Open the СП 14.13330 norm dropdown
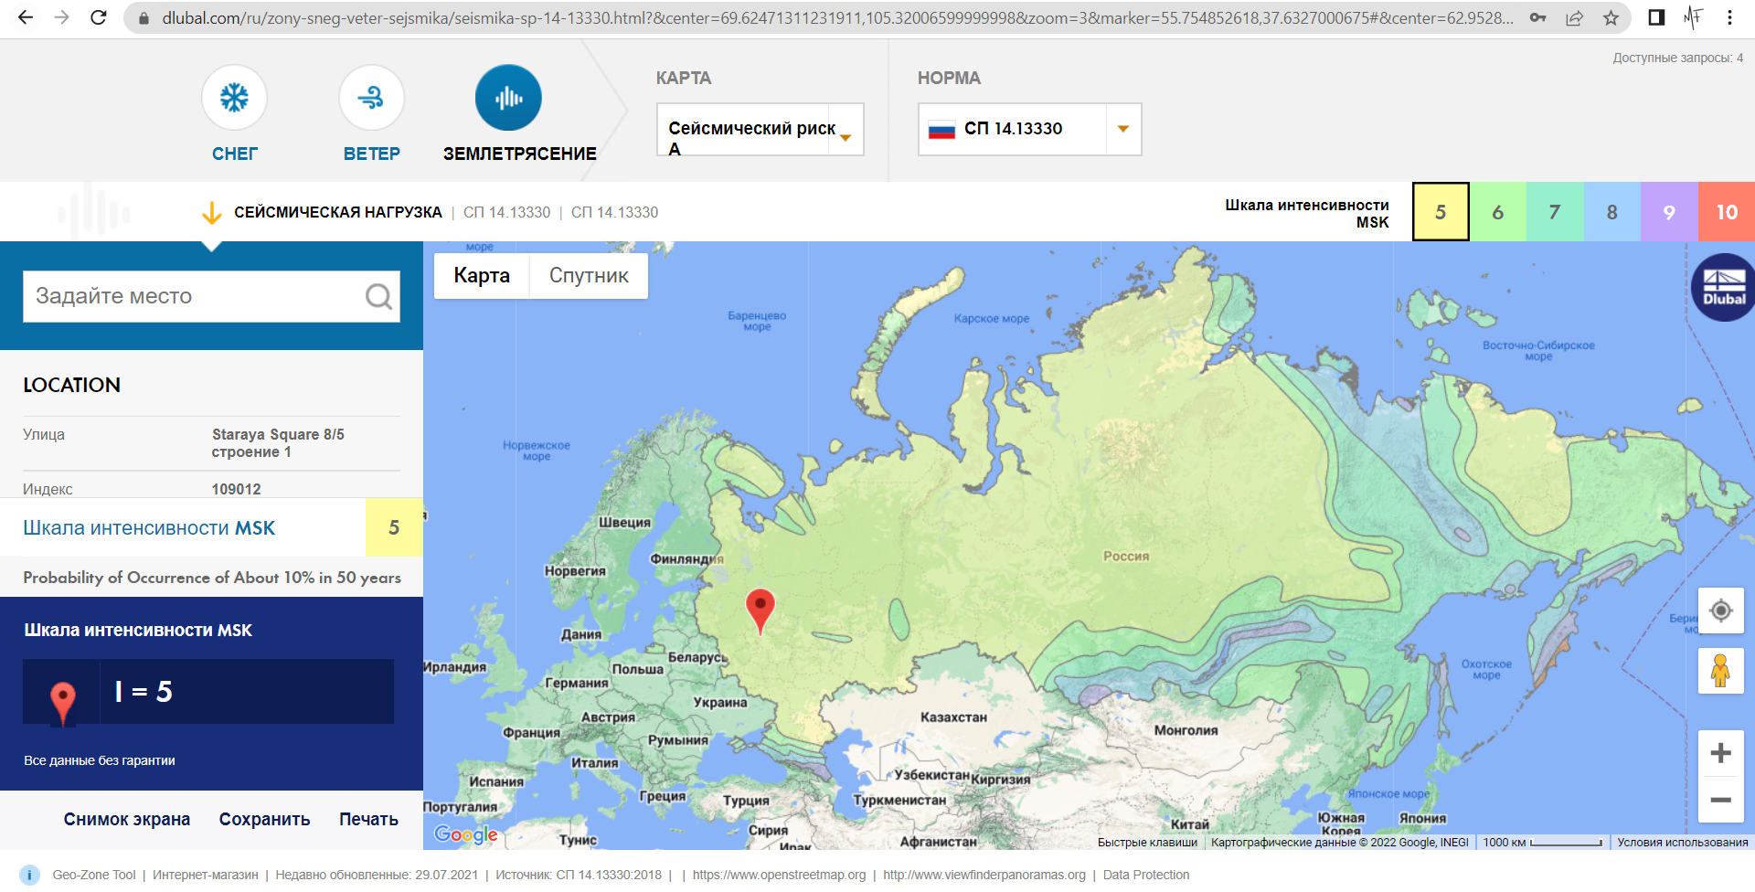 (x=1030, y=129)
